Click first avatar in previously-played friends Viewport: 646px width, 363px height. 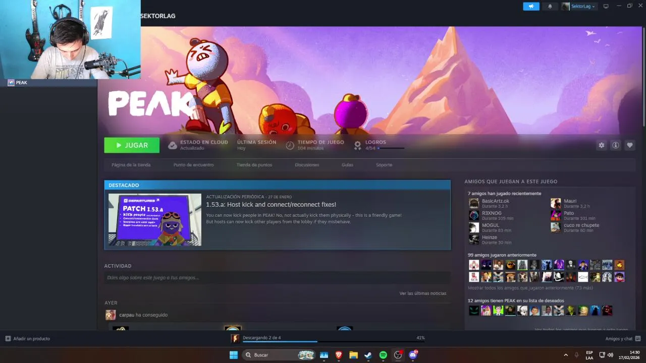[x=473, y=265]
